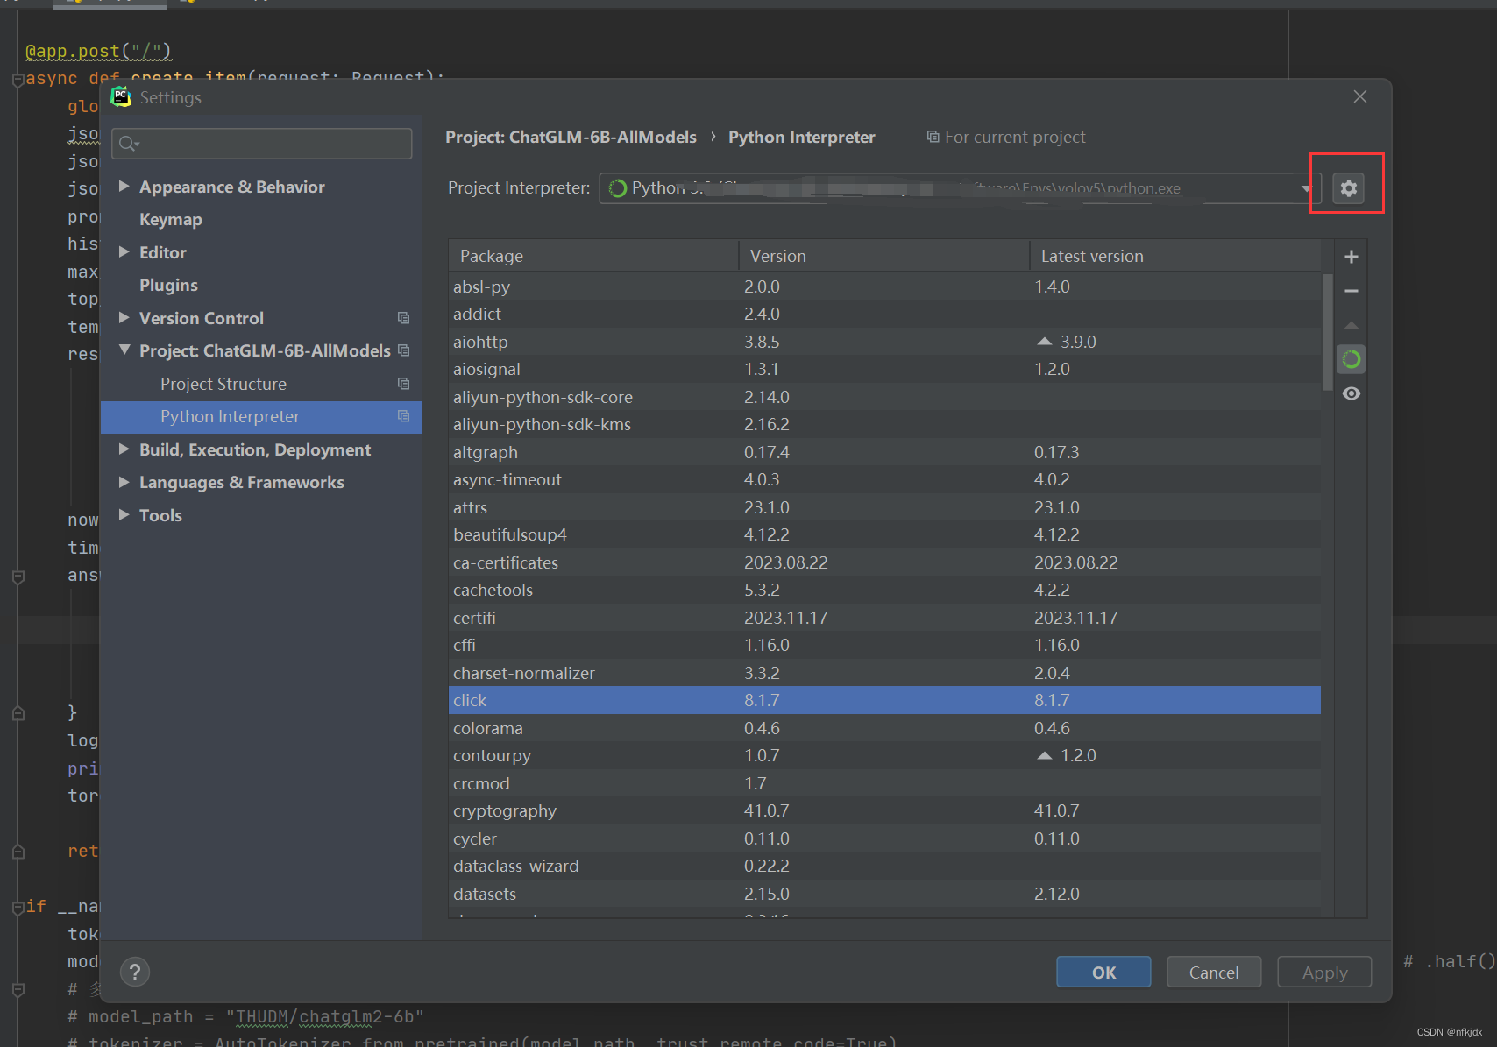The image size is (1497, 1047).
Task: Select the cffi package row
Action: click(x=884, y=645)
